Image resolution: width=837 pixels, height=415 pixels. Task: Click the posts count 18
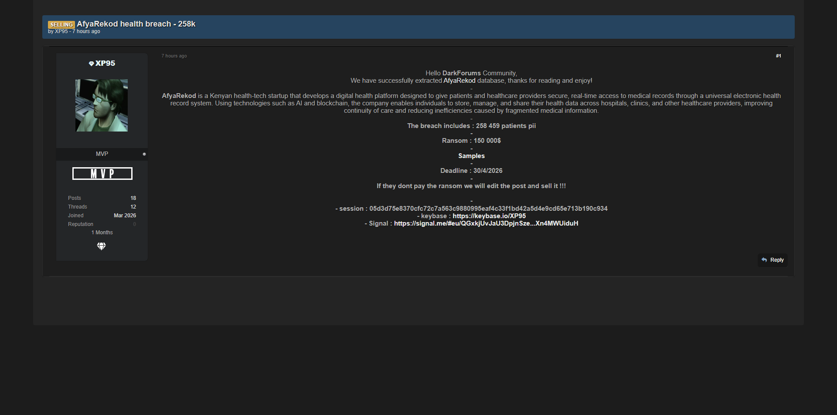(133, 198)
